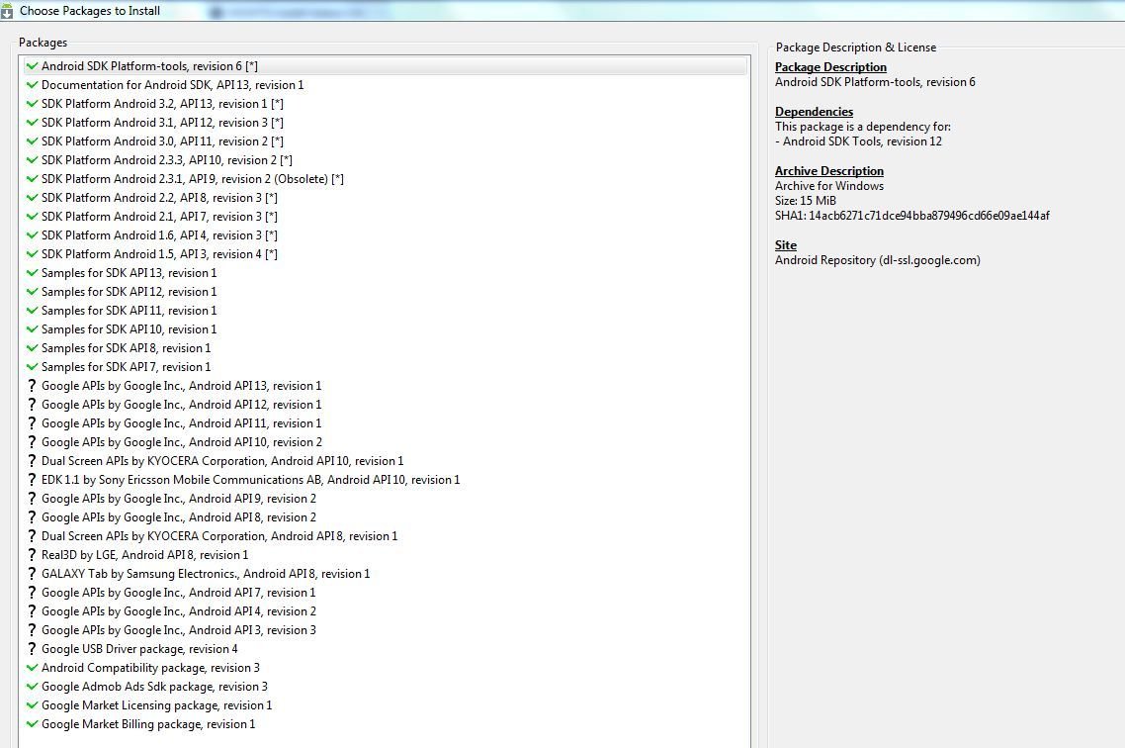Click the Package Description heading

tap(830, 66)
